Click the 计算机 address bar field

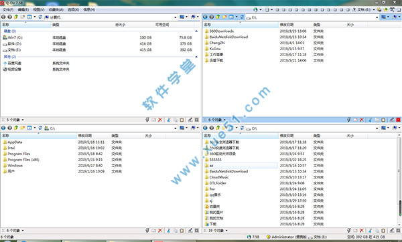pos(111,17)
